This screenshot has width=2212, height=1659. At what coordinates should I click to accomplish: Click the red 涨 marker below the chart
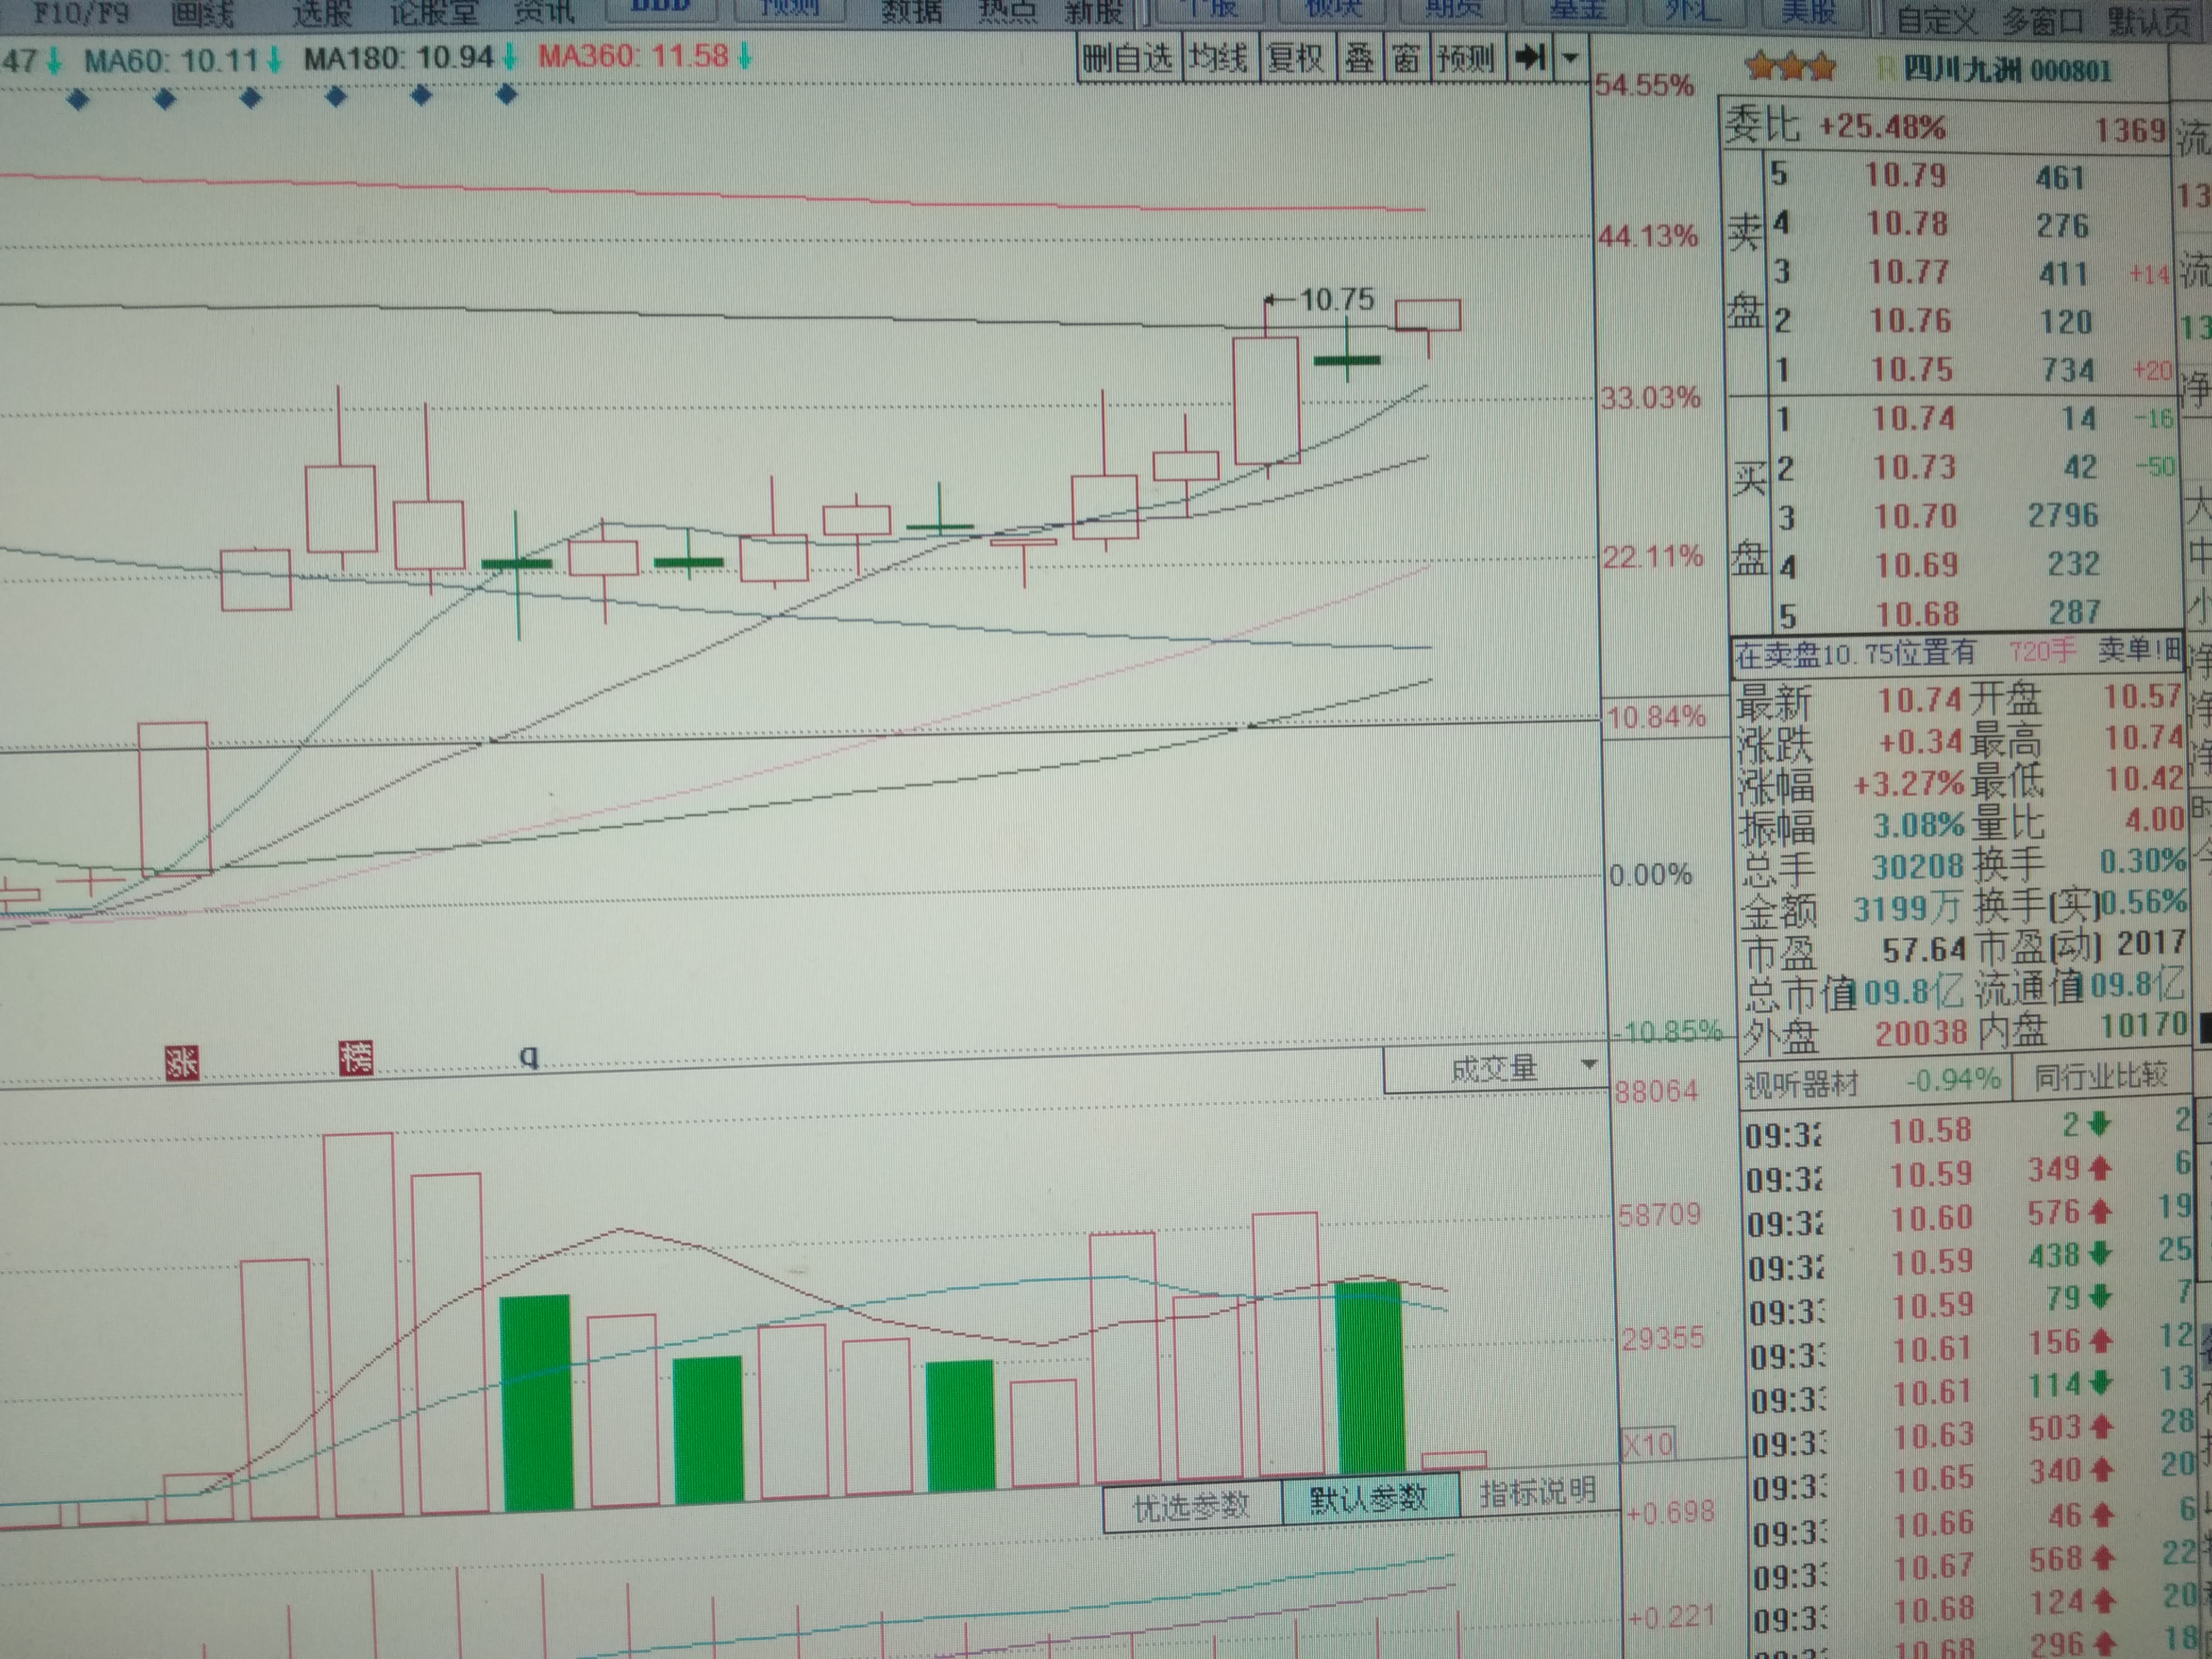click(183, 1062)
